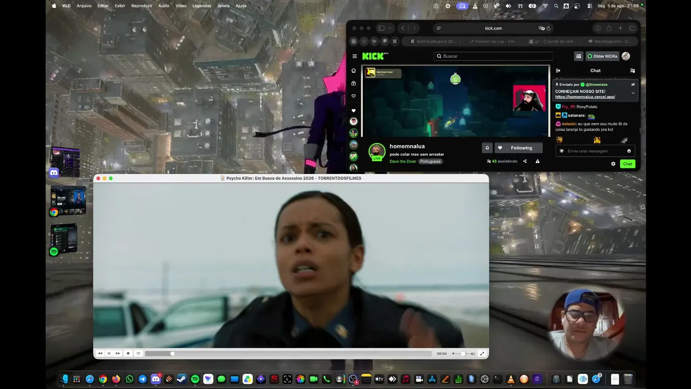Expand the Safari sidebar dropdown arrow
691x389 pixels.
pos(390,28)
